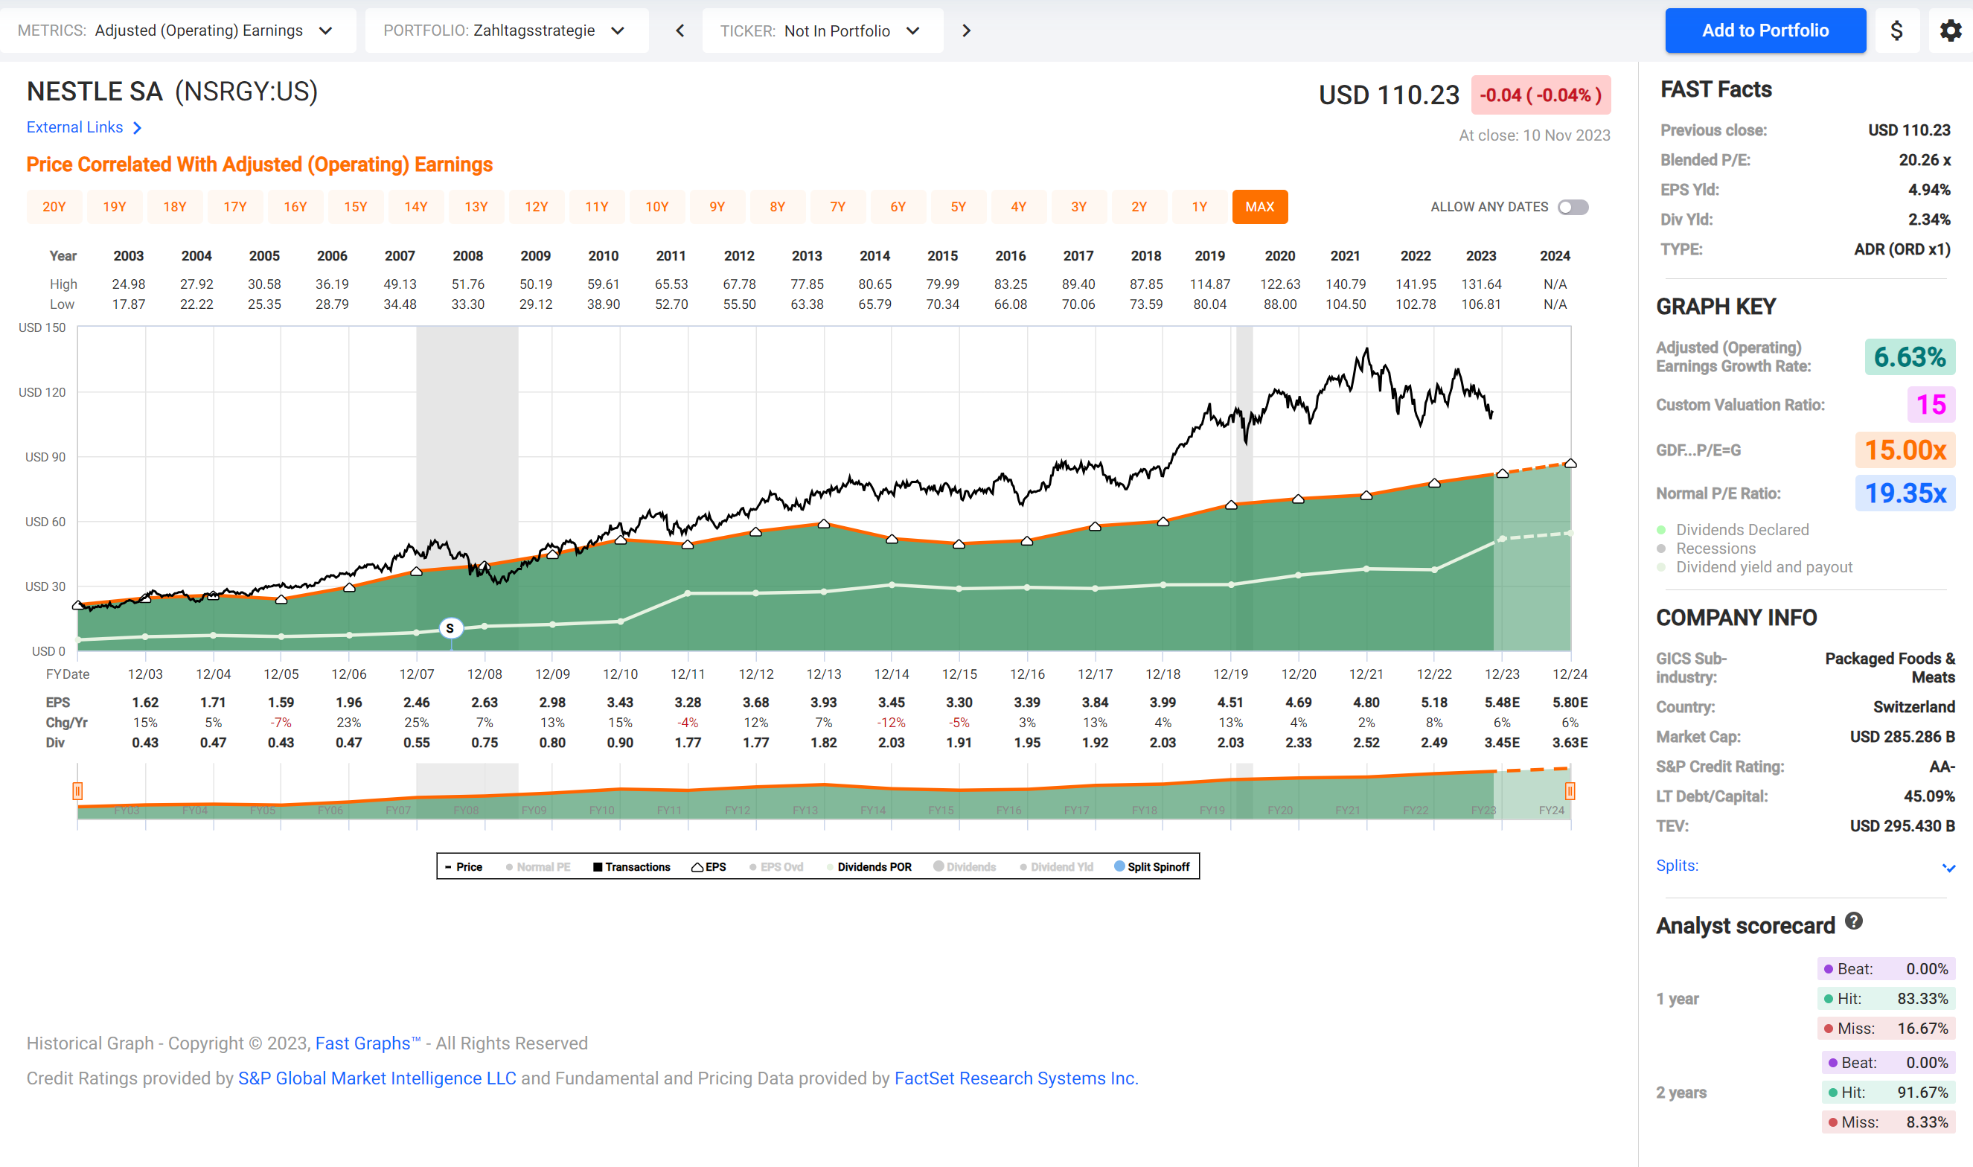
Task: Open the Fast Graphs link
Action: coord(367,1043)
